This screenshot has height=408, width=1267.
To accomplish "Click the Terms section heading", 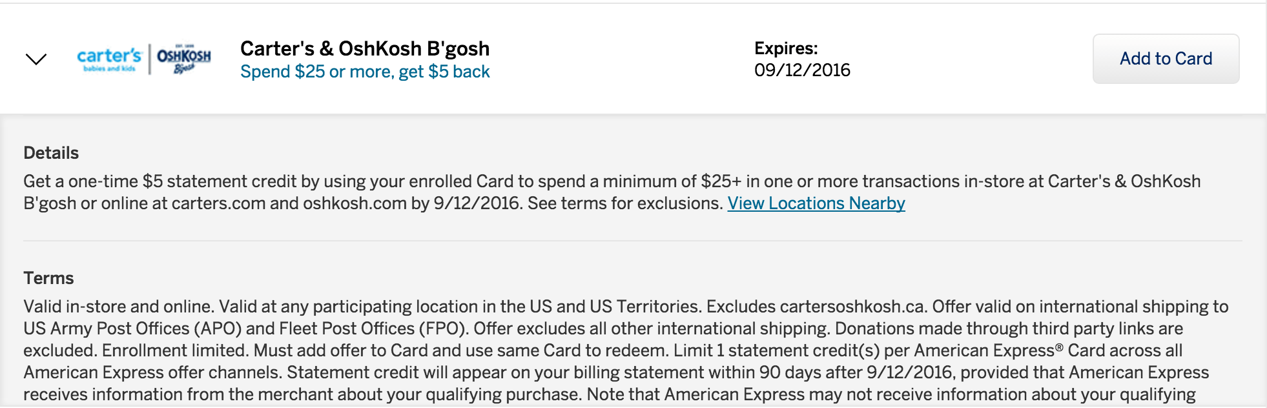I will [48, 278].
